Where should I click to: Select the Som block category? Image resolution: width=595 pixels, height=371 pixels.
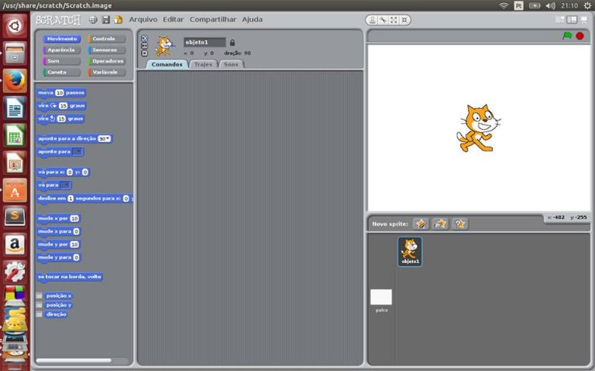[62, 61]
